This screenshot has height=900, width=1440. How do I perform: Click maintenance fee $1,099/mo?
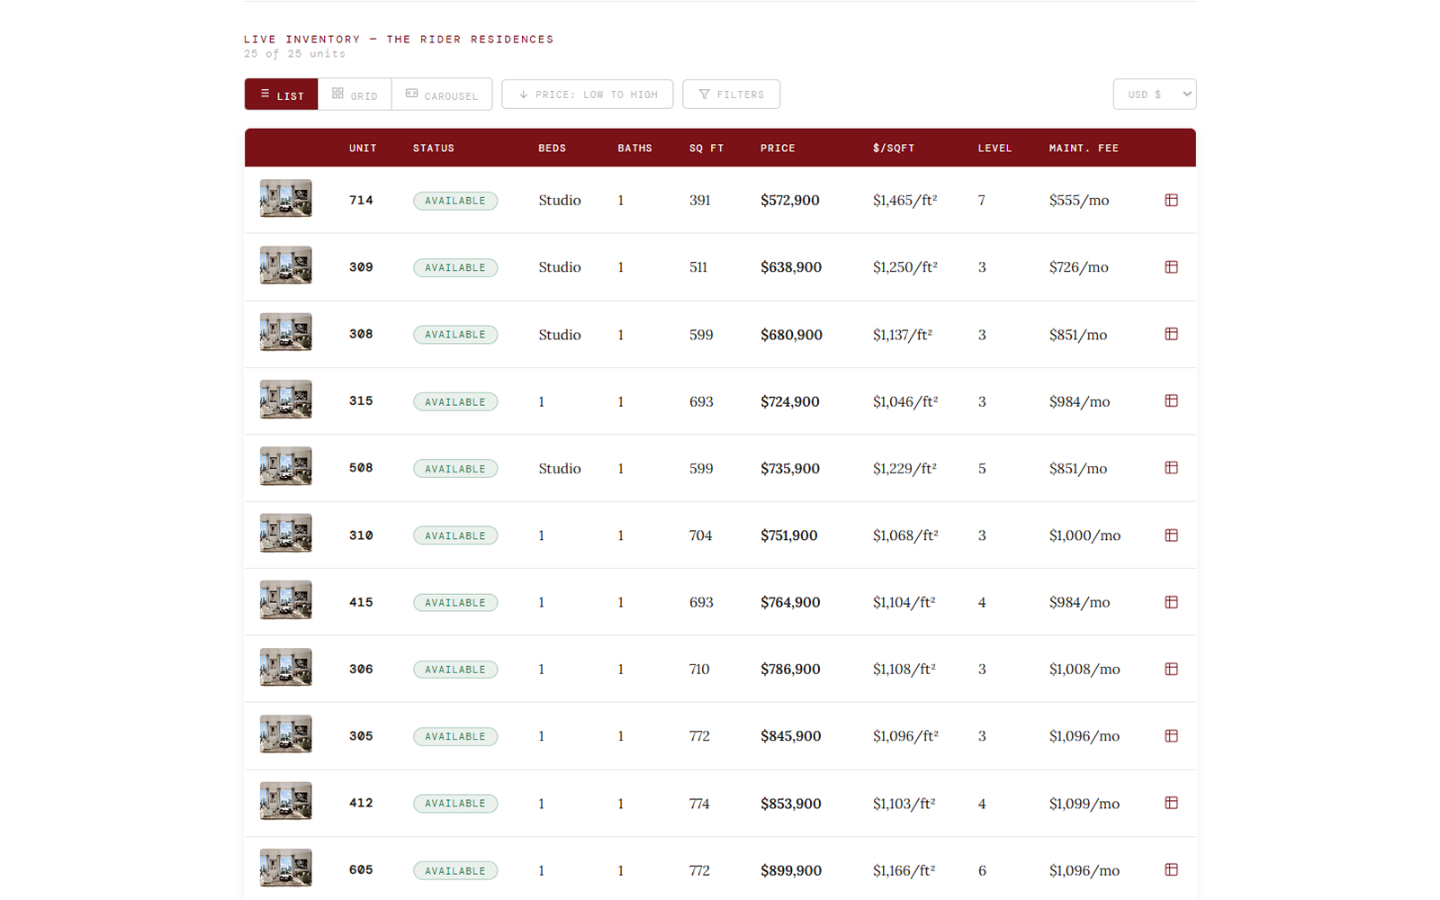1084,804
